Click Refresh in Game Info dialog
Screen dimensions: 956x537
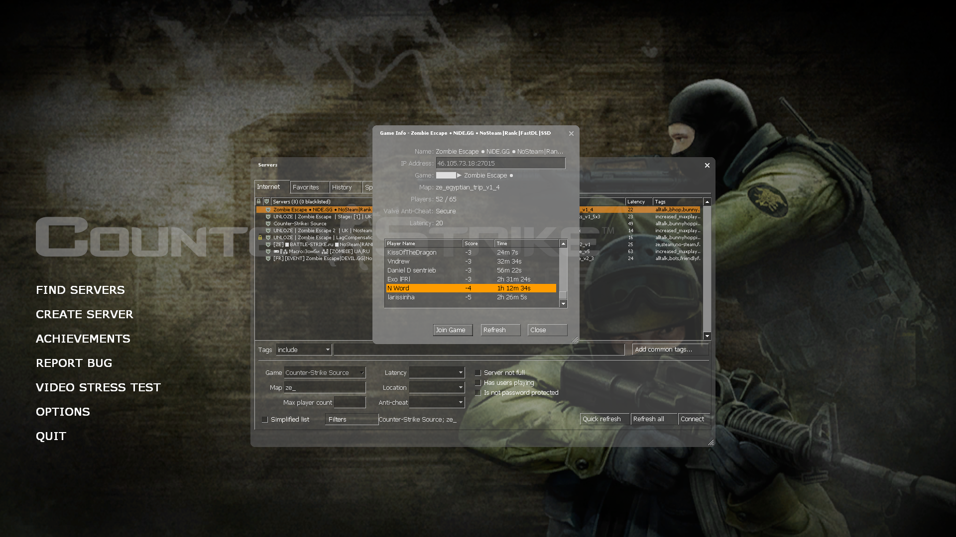coord(500,330)
